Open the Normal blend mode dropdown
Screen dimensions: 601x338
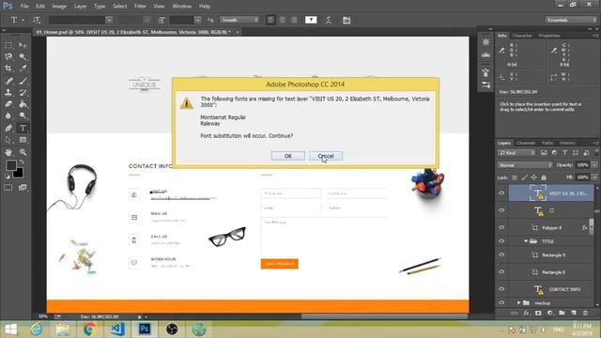(525, 165)
